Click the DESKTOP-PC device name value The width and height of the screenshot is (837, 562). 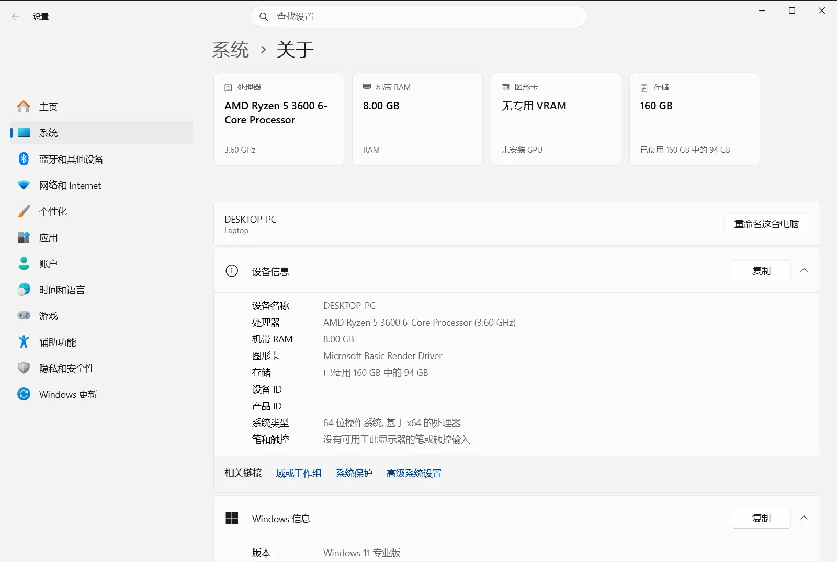click(x=349, y=306)
